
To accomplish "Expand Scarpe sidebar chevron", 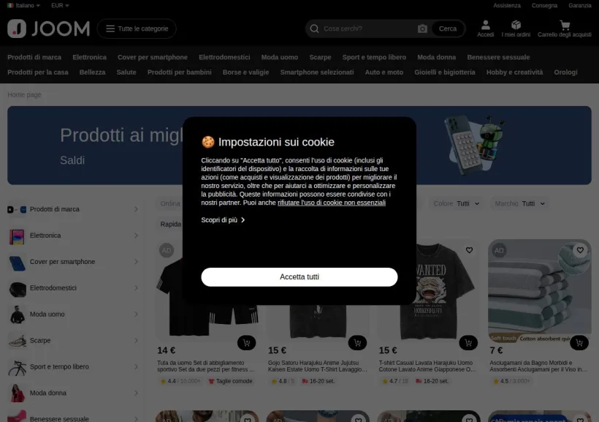I will click(136, 340).
